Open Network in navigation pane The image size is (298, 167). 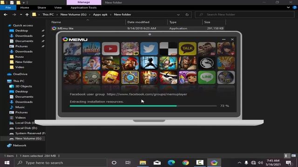[20, 145]
